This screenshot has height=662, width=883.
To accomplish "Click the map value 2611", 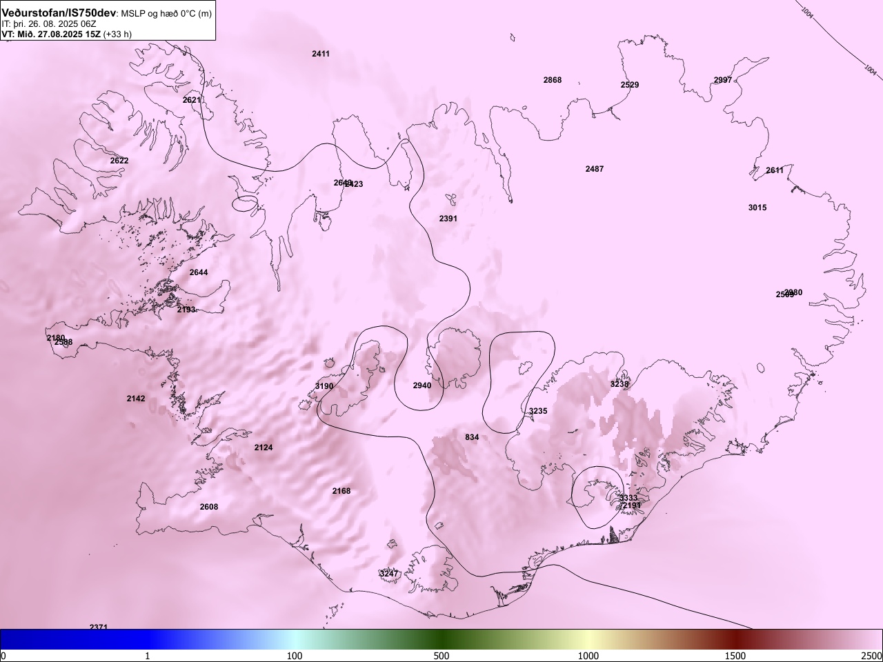I will click(775, 170).
